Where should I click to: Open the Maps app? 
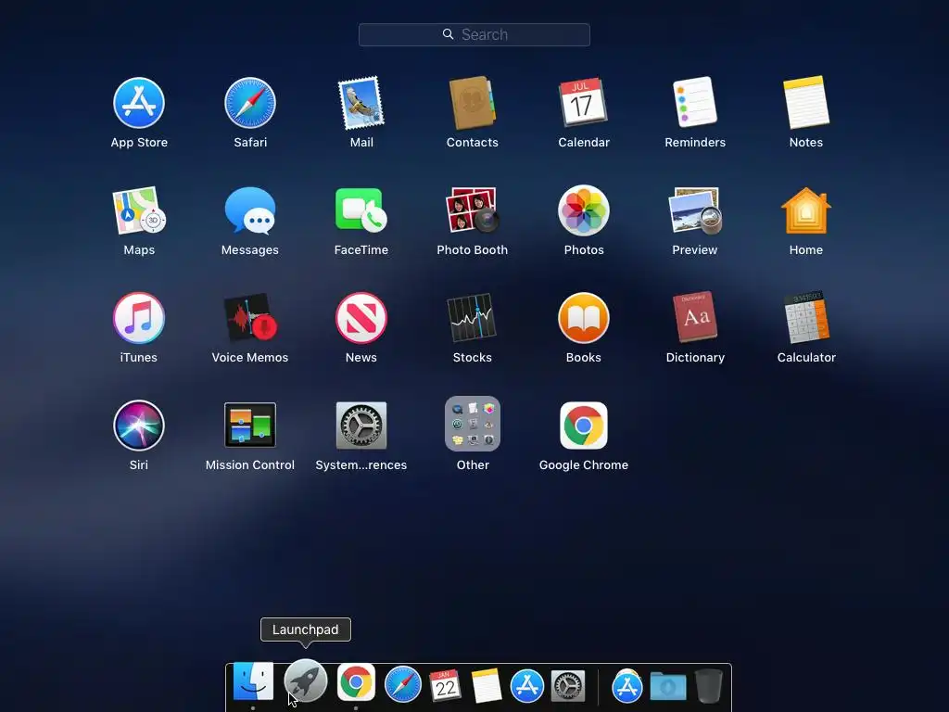point(139,210)
